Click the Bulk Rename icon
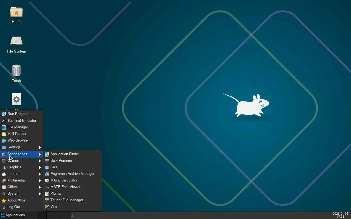This screenshot has height=219, width=351. (x=47, y=161)
